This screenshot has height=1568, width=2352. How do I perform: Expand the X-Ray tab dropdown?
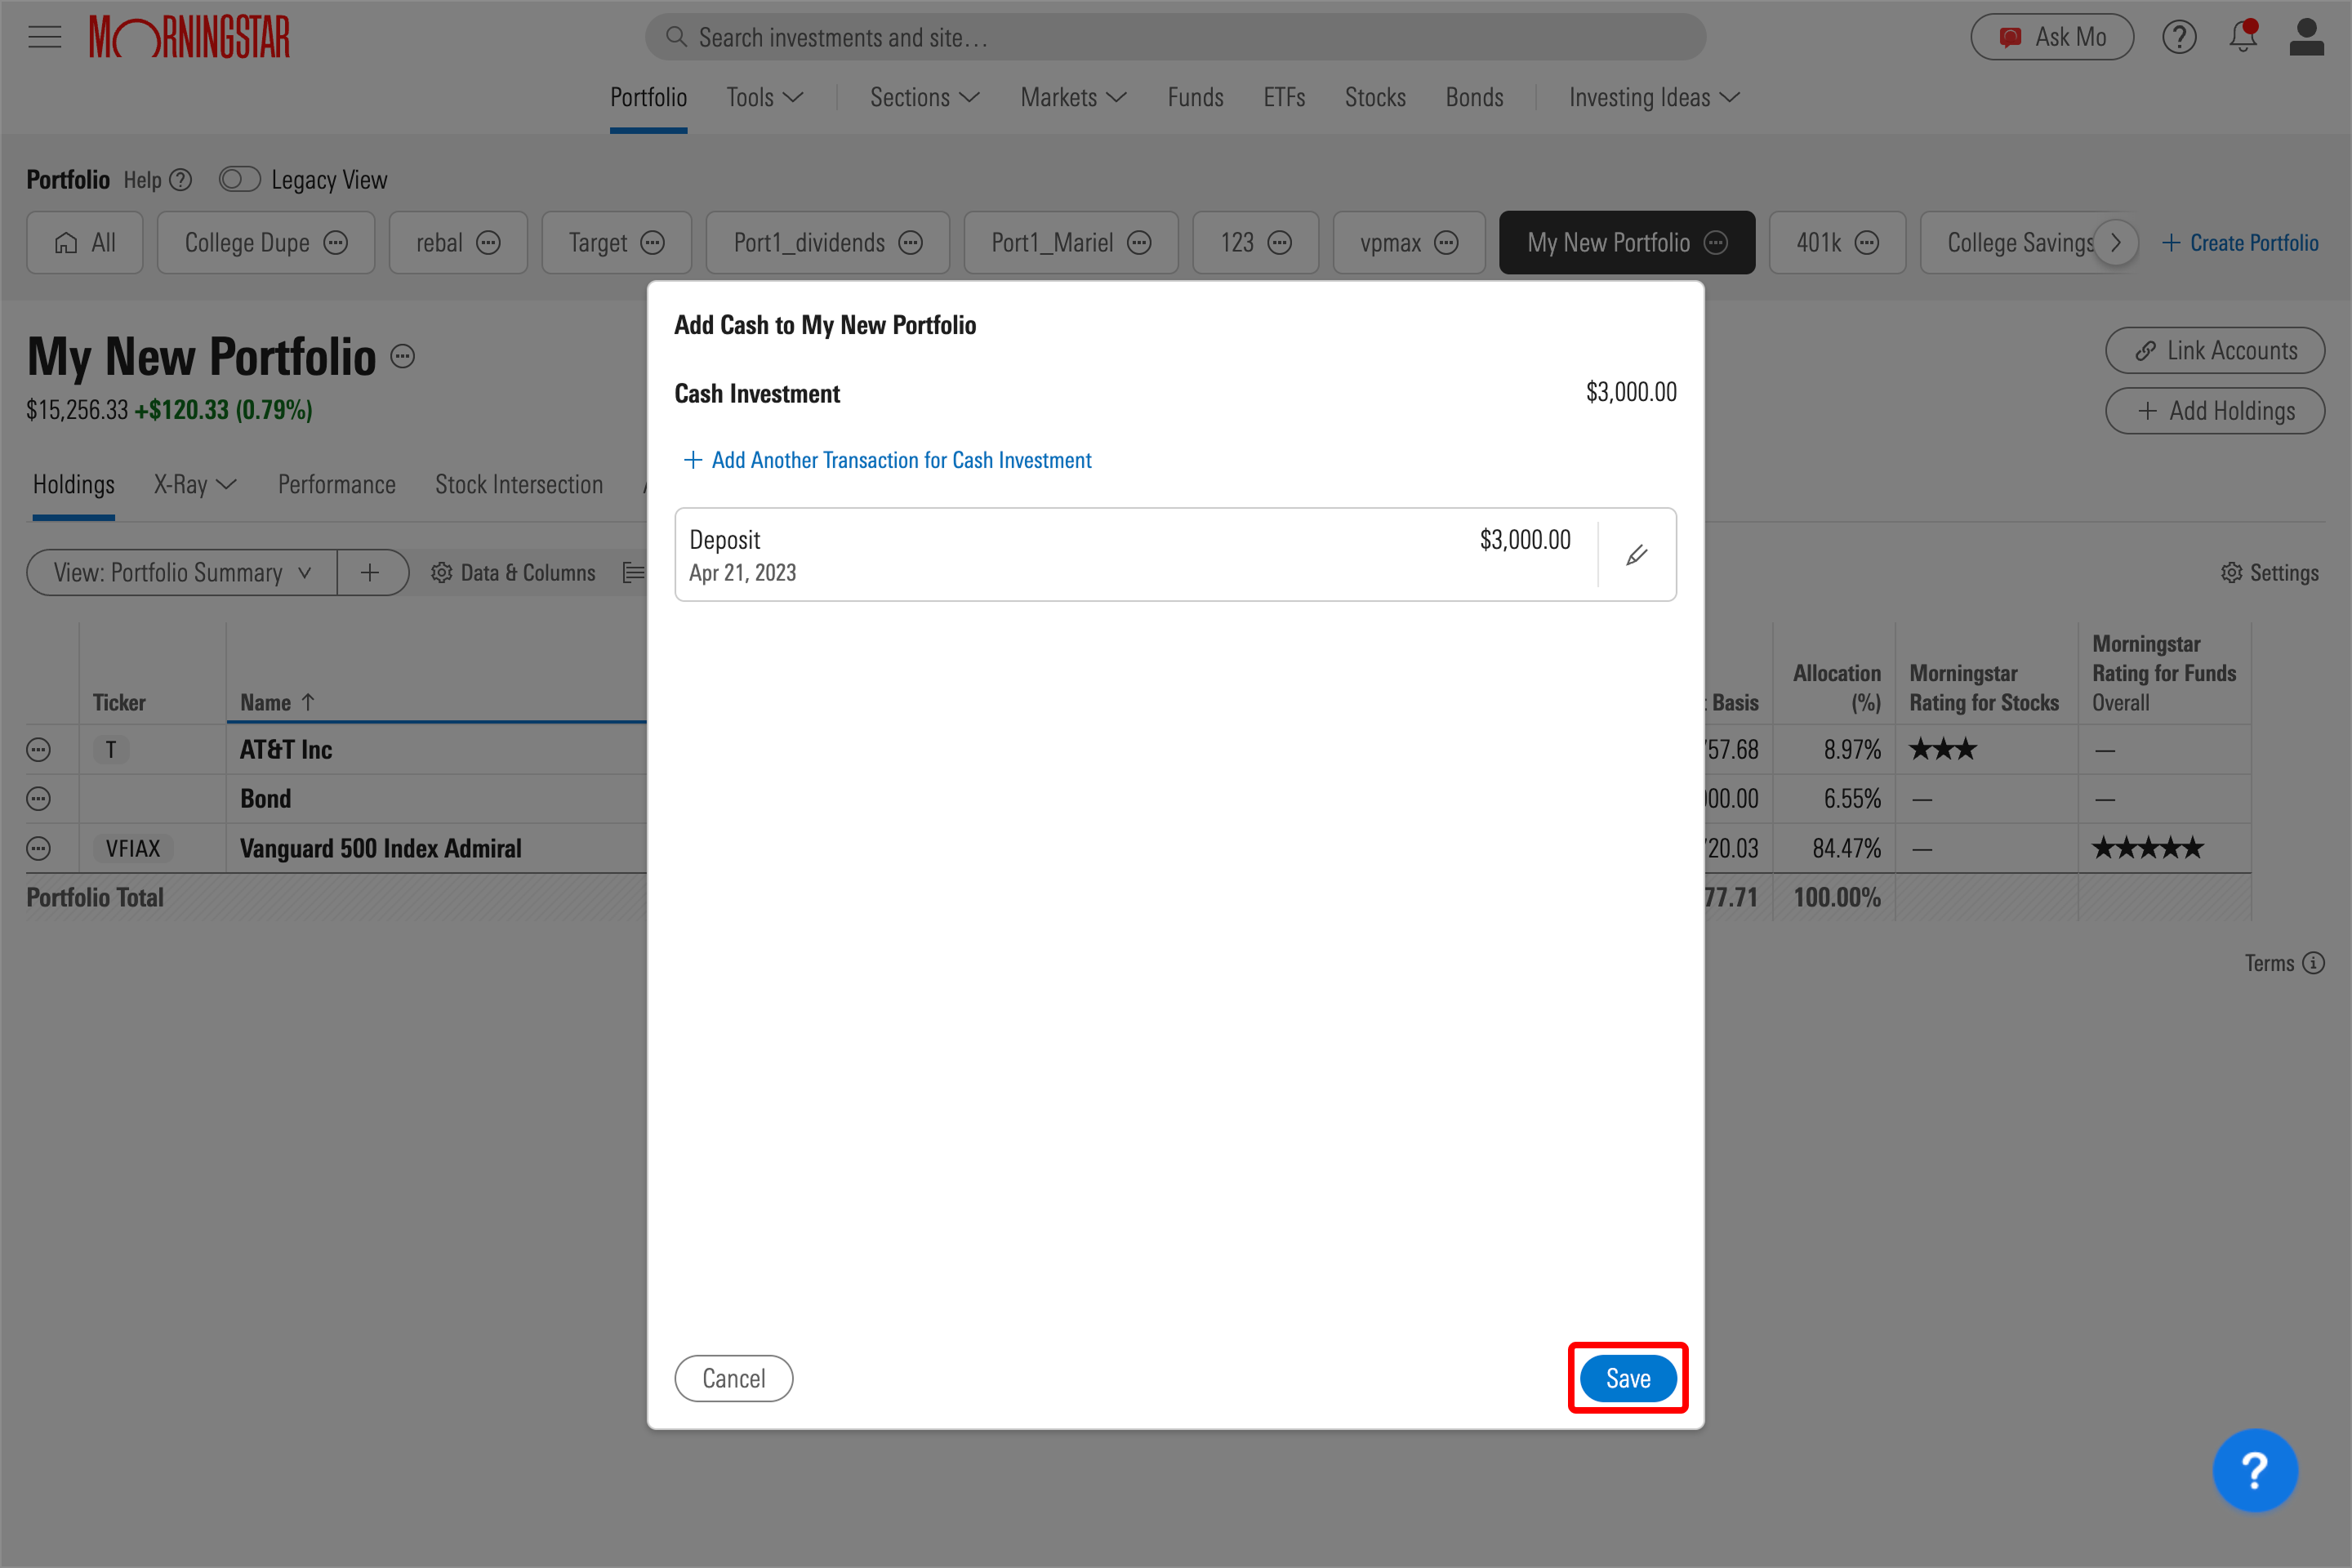[x=194, y=484]
